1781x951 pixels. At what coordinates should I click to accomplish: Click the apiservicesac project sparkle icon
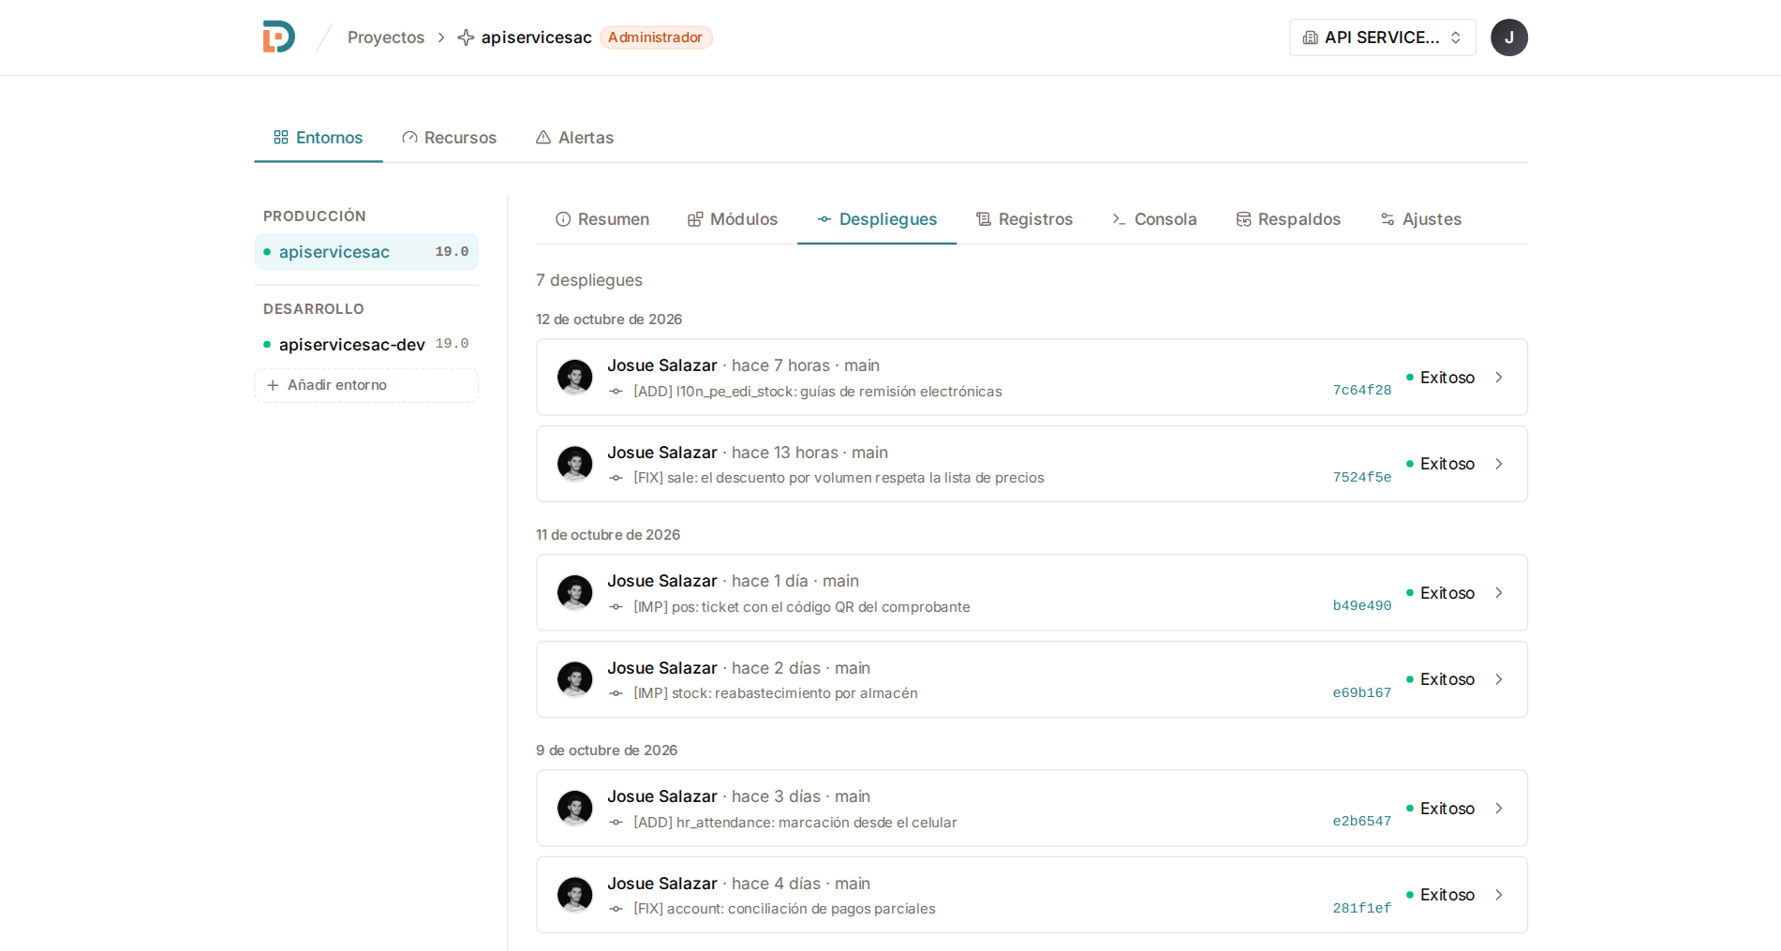pyautogui.click(x=466, y=37)
